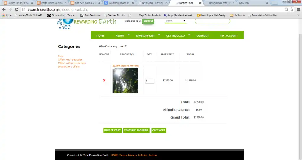Image resolution: width=302 pixels, height=160 pixels.
Task: Go to HOME in green navigation bar
Action: pos(100,36)
